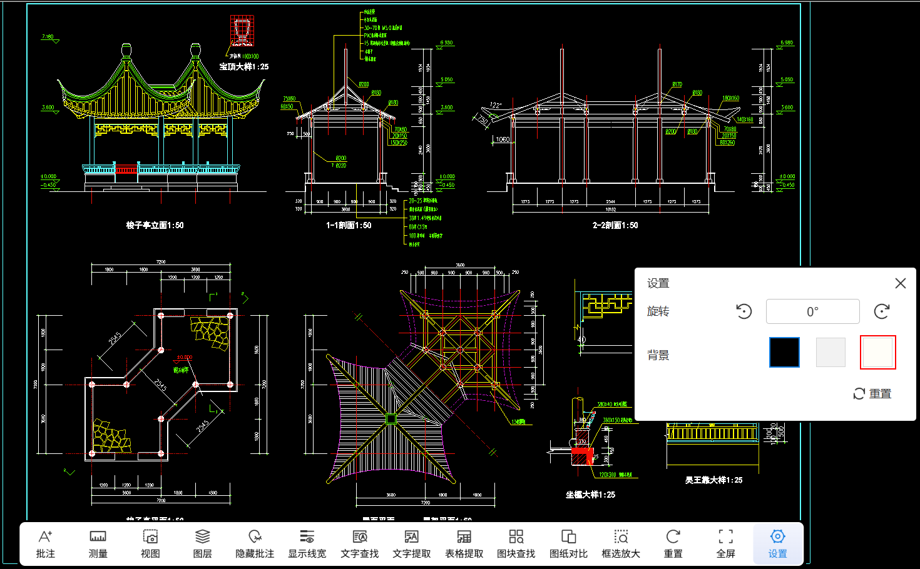The image size is (920, 569).
Task: Open the 文字查找 text search tool
Action: pos(359,544)
